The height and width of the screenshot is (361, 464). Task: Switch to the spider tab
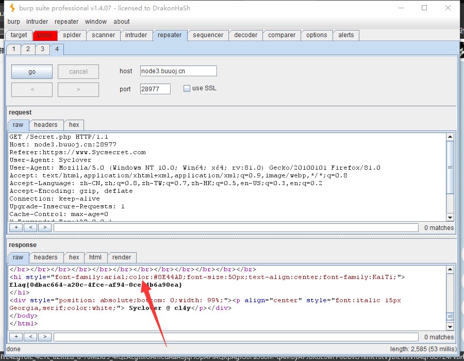coord(72,35)
